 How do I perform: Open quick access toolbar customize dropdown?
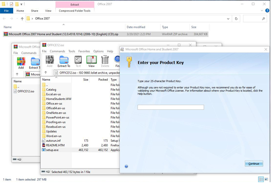click(x=21, y=4)
